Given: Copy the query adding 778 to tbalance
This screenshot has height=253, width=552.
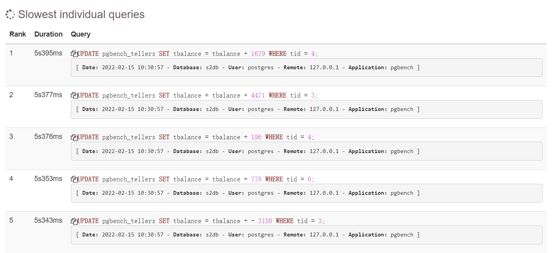Looking at the screenshot, I should tap(74, 179).
